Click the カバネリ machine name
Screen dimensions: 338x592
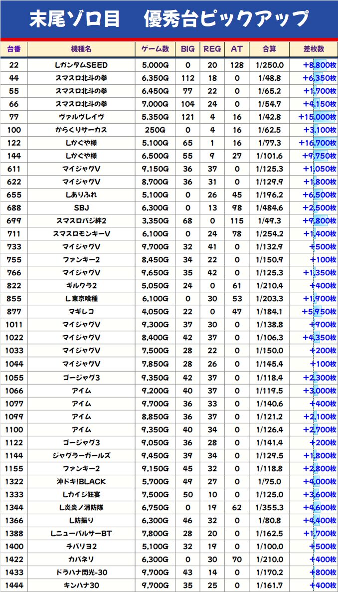tap(81, 559)
